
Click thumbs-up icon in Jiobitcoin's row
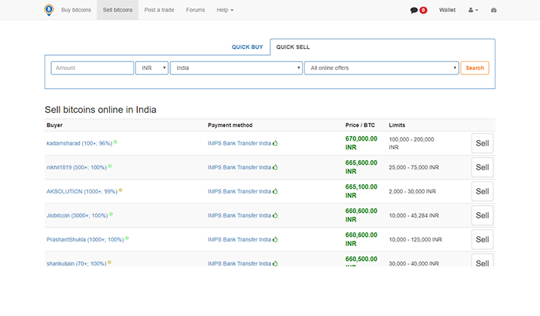point(276,215)
